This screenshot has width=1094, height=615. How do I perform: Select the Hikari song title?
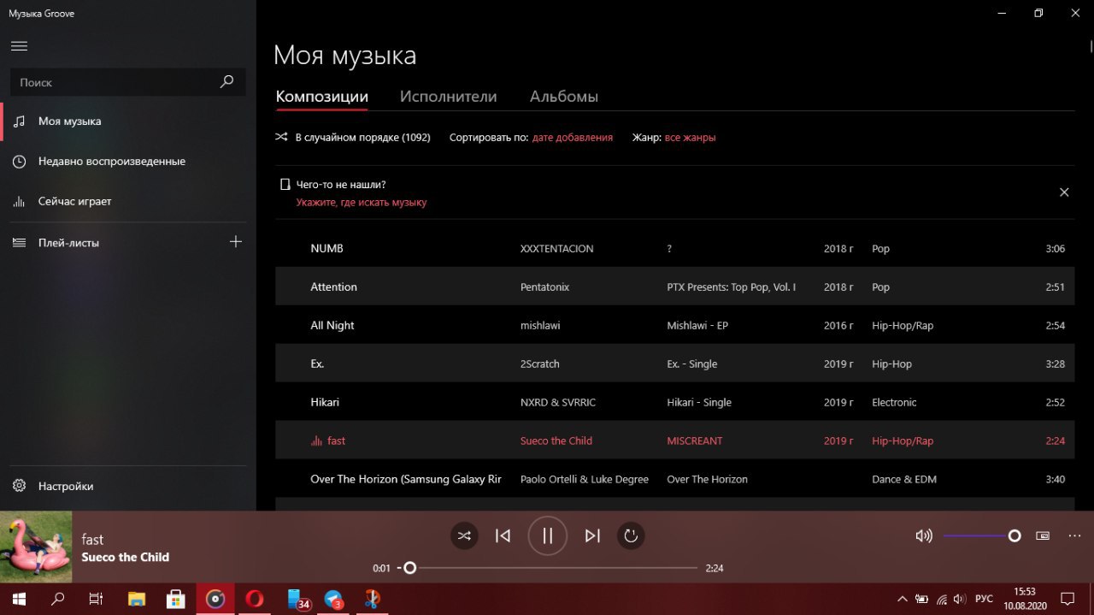coord(325,402)
